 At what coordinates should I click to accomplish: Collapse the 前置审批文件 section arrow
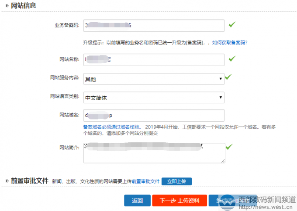(x=7, y=181)
